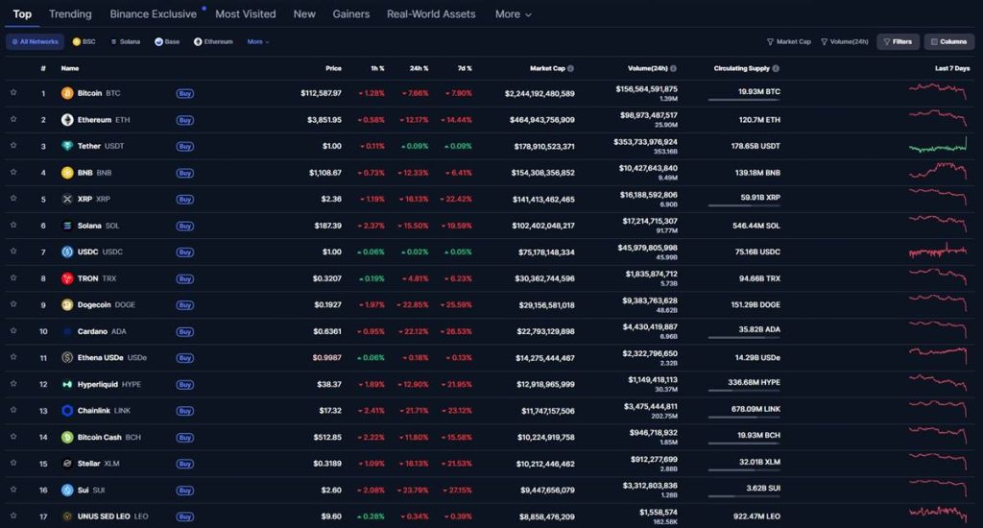This screenshot has height=528, width=983.
Task: Click the BNB coin logo icon
Action: click(x=67, y=173)
